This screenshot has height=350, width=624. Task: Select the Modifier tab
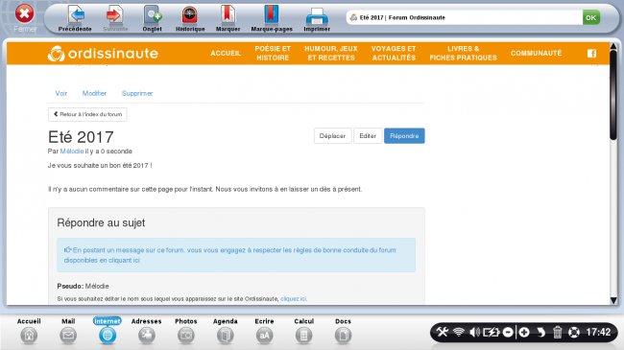point(94,93)
